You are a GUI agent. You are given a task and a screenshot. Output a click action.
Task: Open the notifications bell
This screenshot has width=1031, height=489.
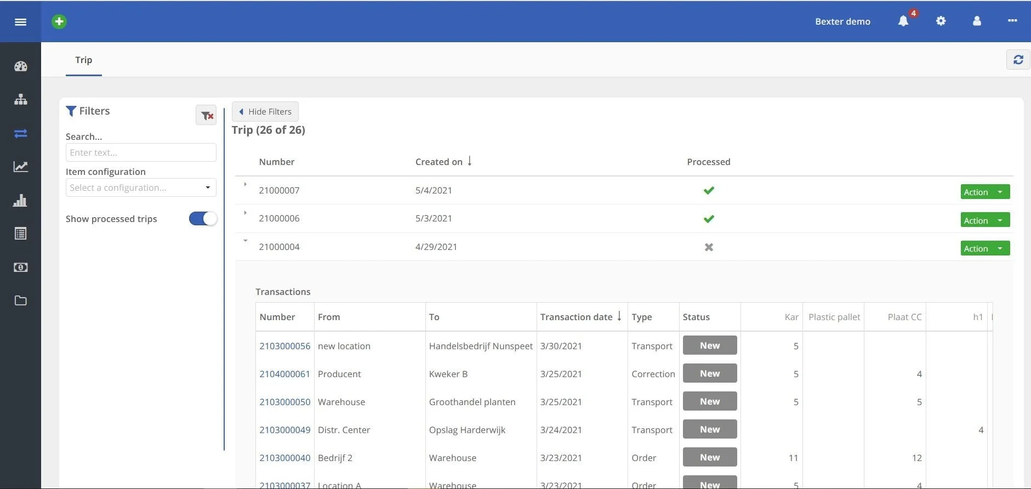[x=903, y=21]
